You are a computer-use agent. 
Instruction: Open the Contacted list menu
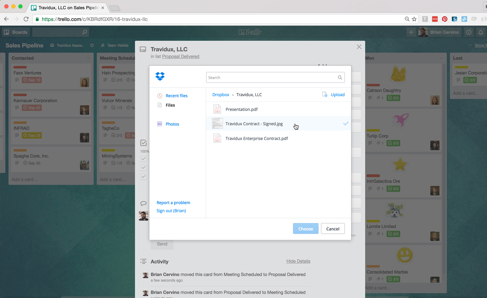click(88, 58)
